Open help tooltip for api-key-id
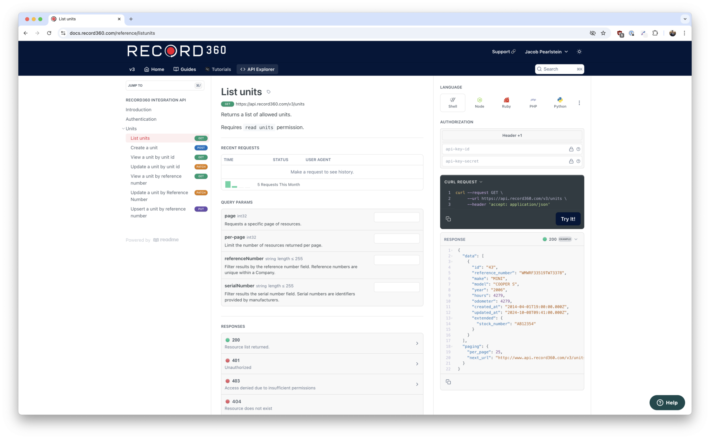Image resolution: width=710 pixels, height=439 pixels. click(x=578, y=149)
